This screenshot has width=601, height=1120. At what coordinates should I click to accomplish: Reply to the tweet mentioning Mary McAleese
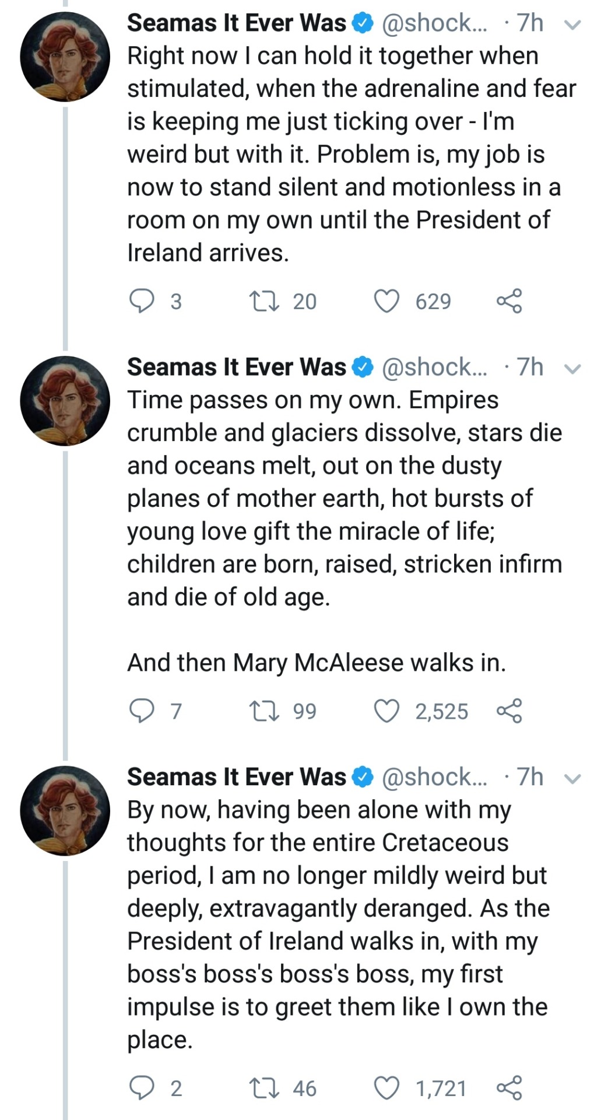point(142,711)
